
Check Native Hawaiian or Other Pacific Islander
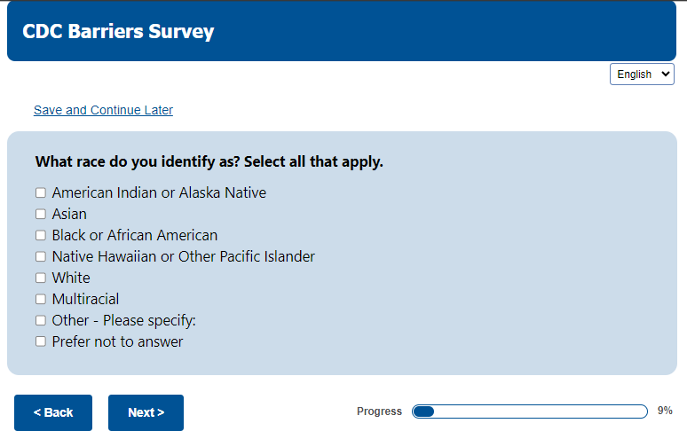[41, 256]
